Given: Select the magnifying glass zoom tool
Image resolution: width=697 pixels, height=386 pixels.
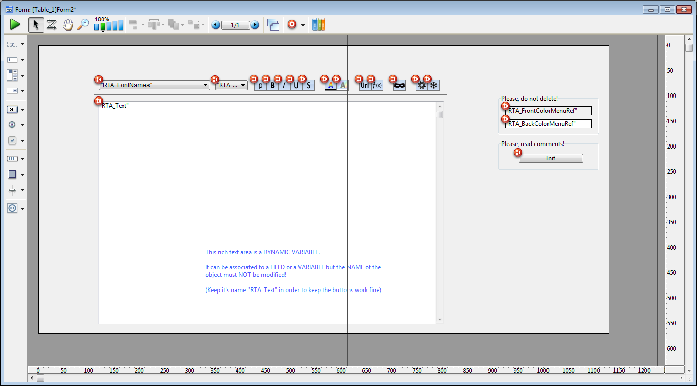Looking at the screenshot, I should coord(83,25).
